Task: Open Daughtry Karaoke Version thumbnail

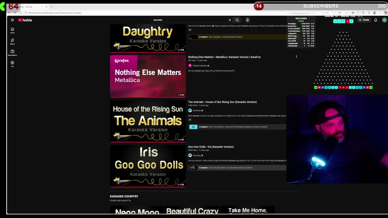Action: (148, 38)
